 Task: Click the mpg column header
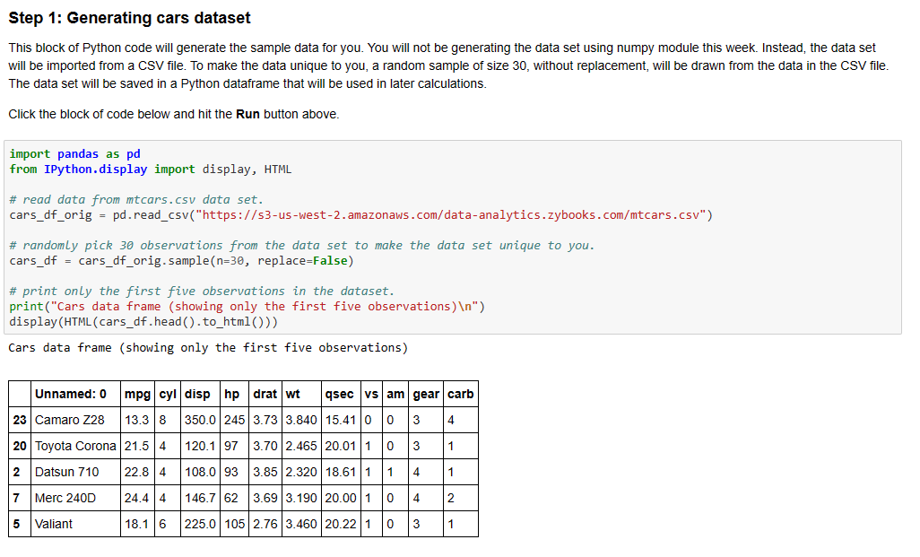pos(137,394)
